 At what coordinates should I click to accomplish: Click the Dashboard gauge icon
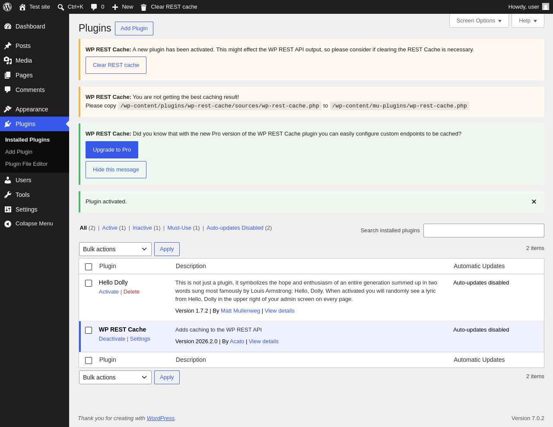8,26
